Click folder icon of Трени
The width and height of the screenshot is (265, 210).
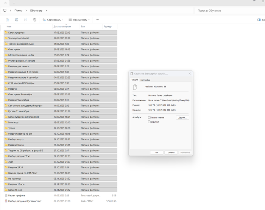pyautogui.click(x=6, y=128)
